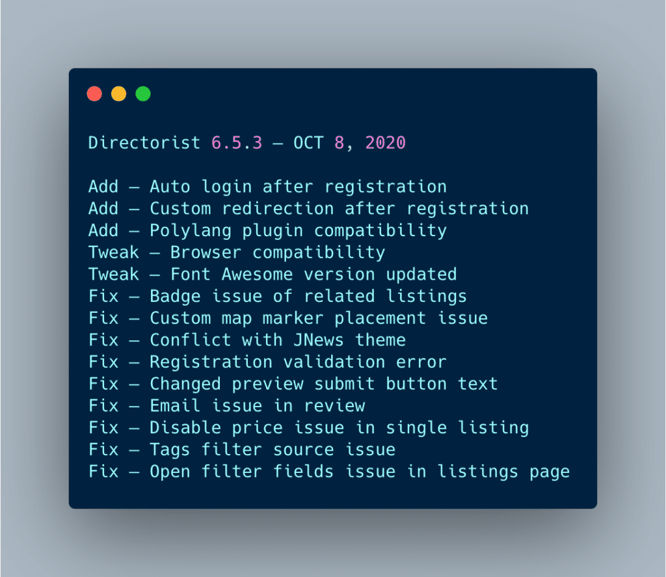Click the Font Awesome version updated line
This screenshot has height=577, width=666.
(273, 275)
